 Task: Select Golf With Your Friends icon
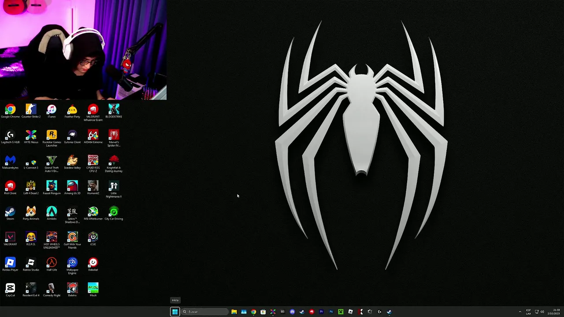coord(72,240)
